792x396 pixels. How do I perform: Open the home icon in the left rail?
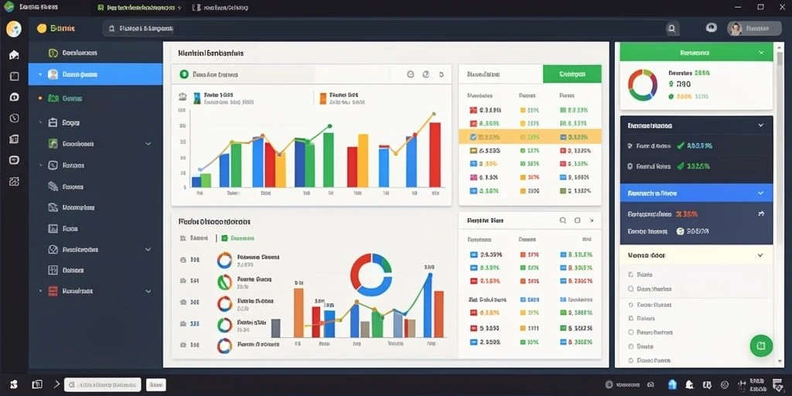click(14, 55)
